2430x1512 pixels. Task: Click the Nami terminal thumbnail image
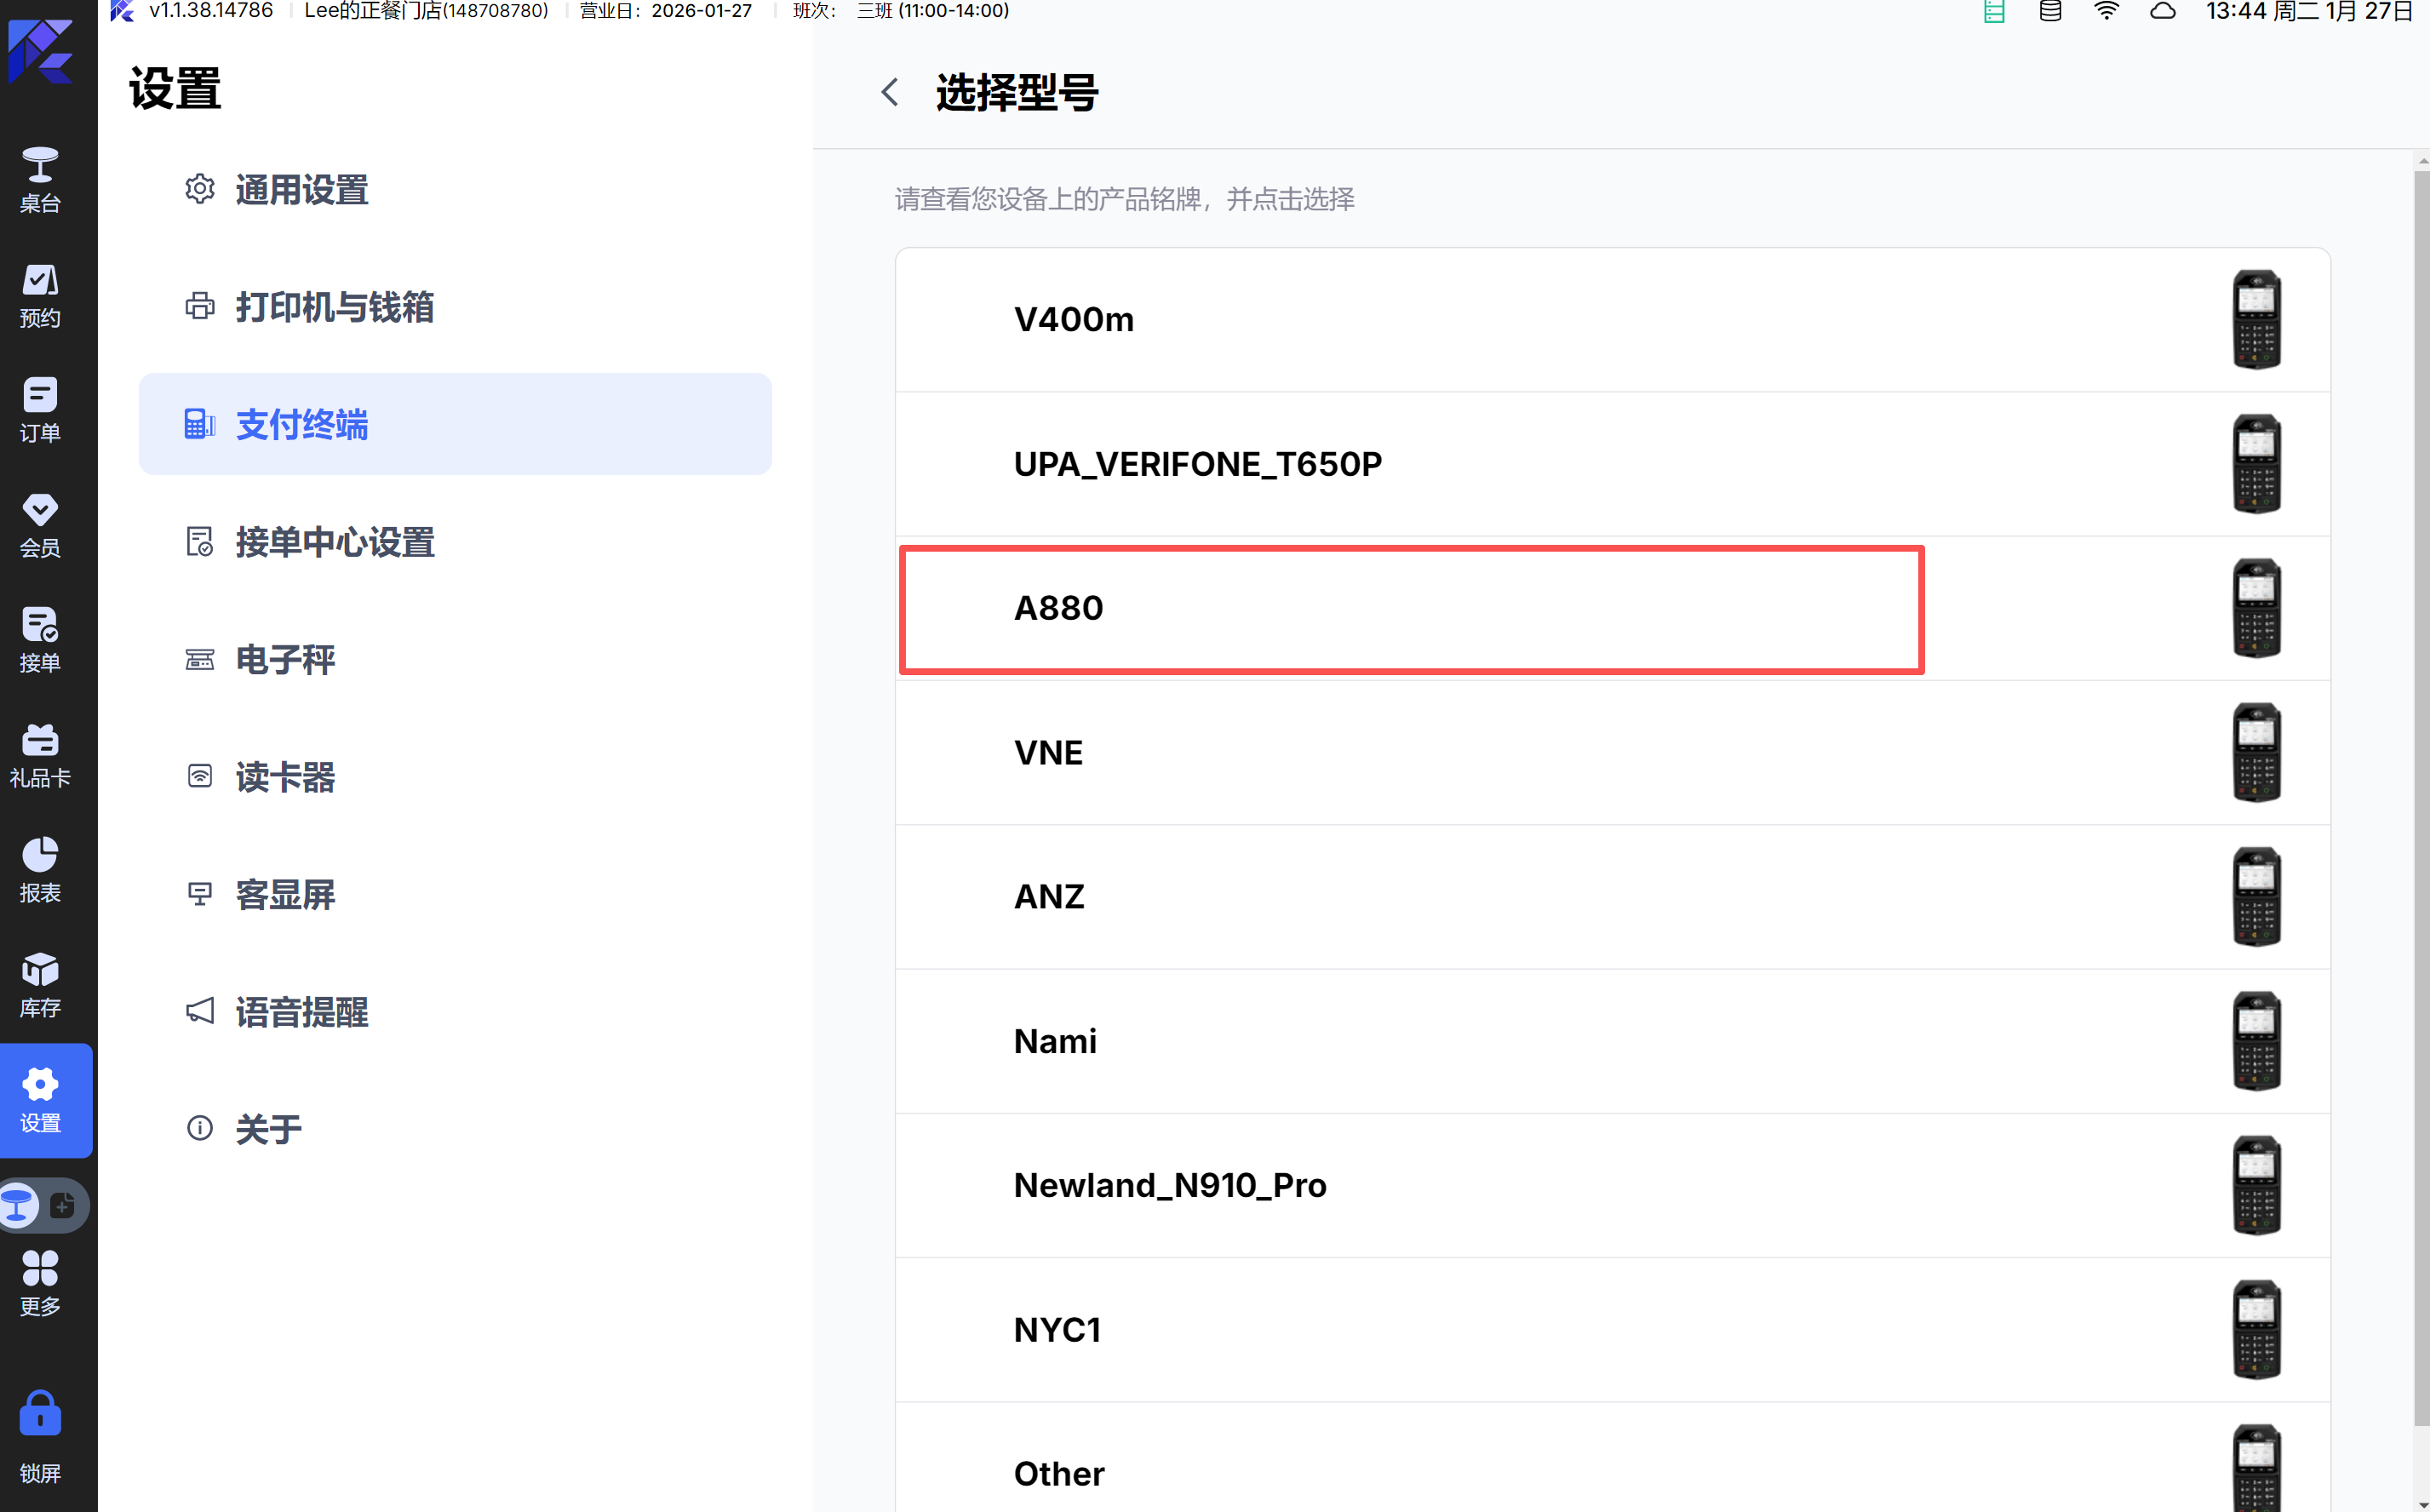[x=2256, y=1041]
